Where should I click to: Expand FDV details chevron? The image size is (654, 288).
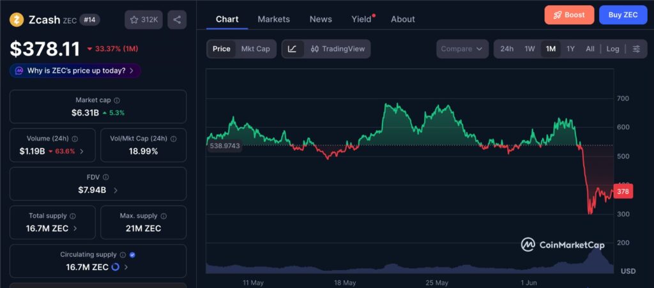point(116,190)
